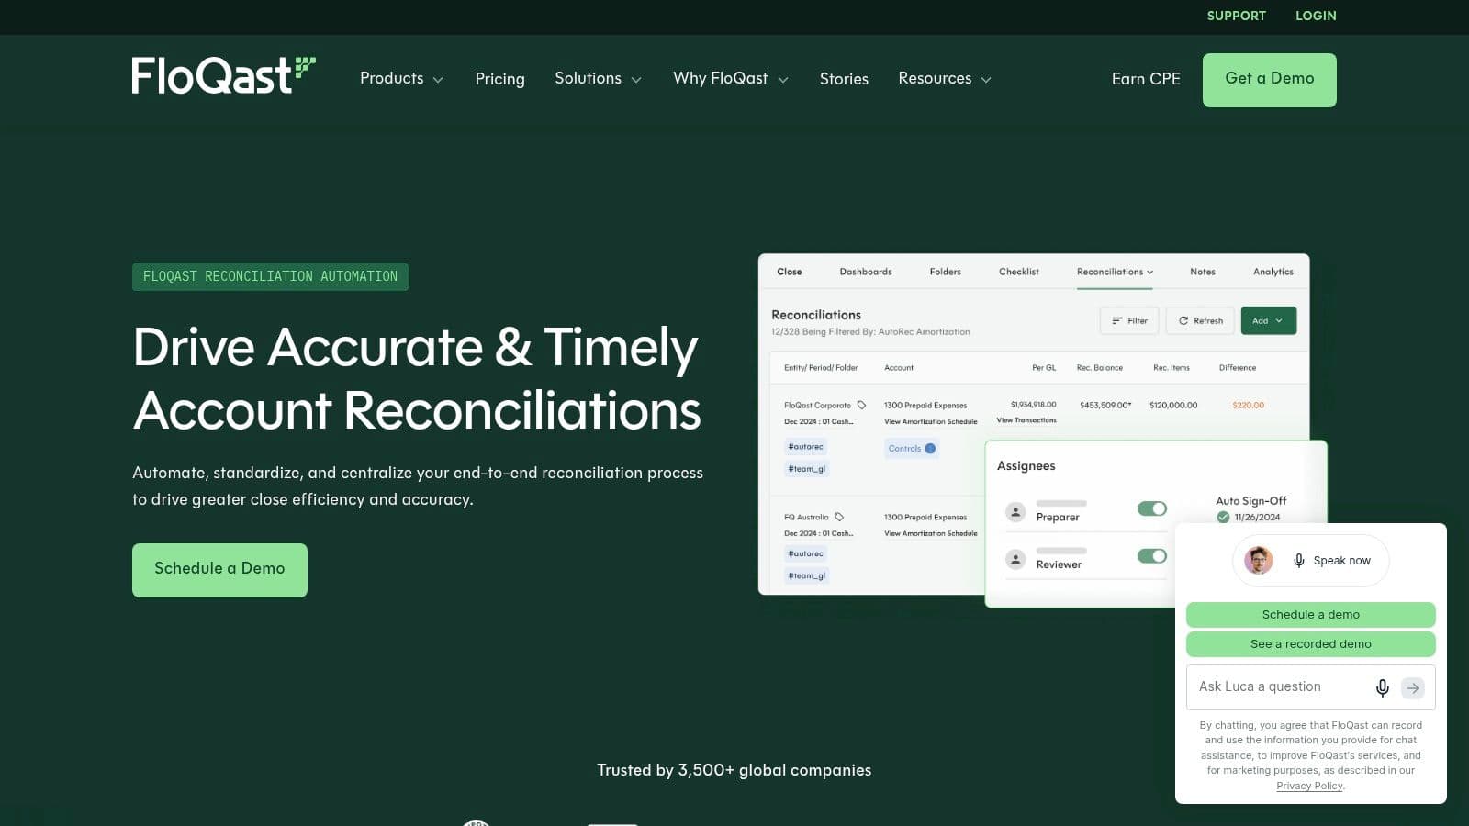Go to the Pricing page
The image size is (1469, 826).
500,79
